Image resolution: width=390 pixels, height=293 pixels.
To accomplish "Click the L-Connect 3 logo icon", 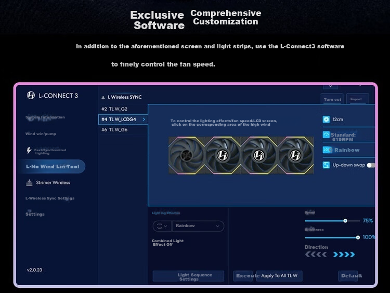I will [31, 95].
